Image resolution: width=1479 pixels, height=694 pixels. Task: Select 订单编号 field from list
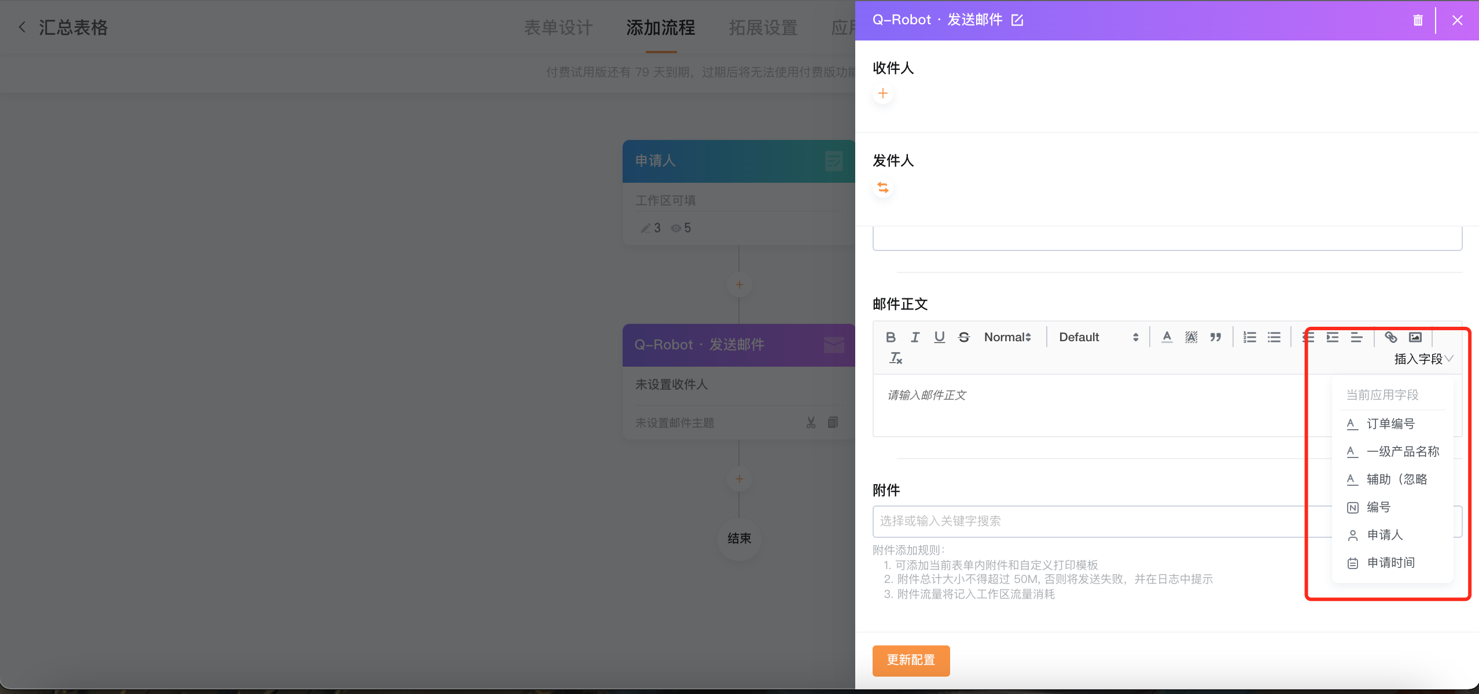tap(1392, 424)
